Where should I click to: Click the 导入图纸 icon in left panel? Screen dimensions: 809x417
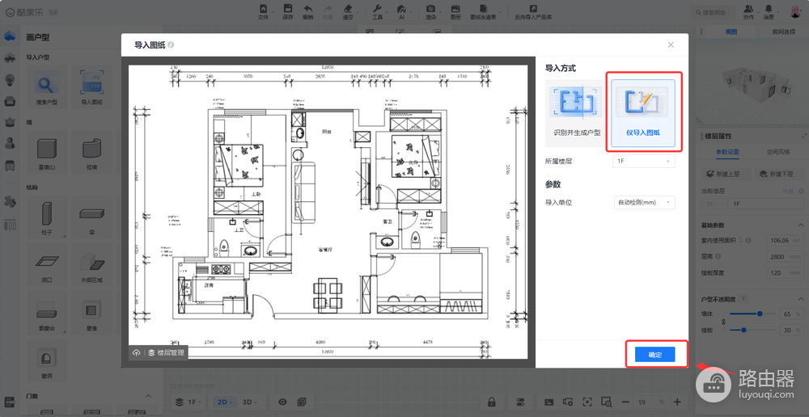click(x=92, y=88)
